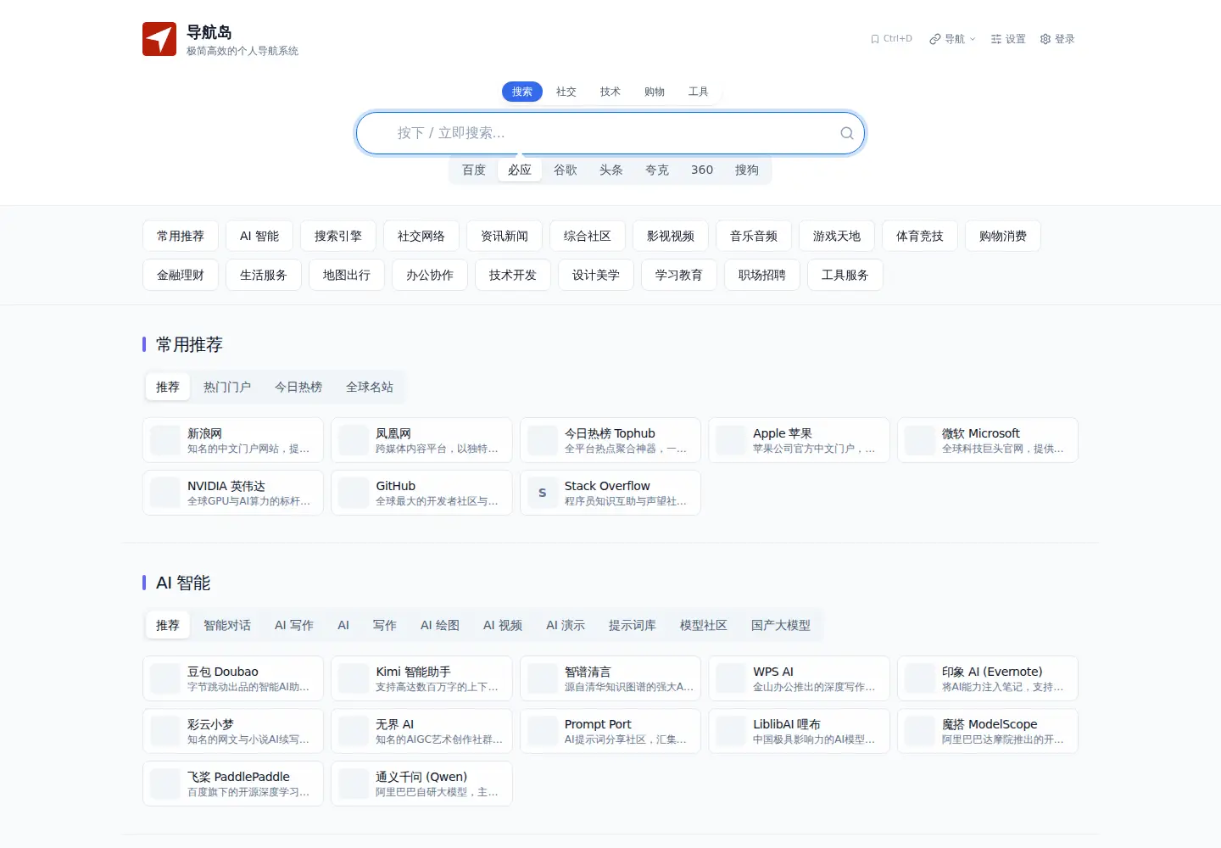Viewport: 1221px width, 848px height.
Task: Open the Prompt Port card
Action: coord(610,731)
